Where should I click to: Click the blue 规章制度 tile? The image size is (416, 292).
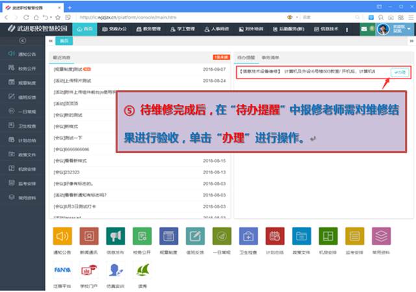(169, 236)
